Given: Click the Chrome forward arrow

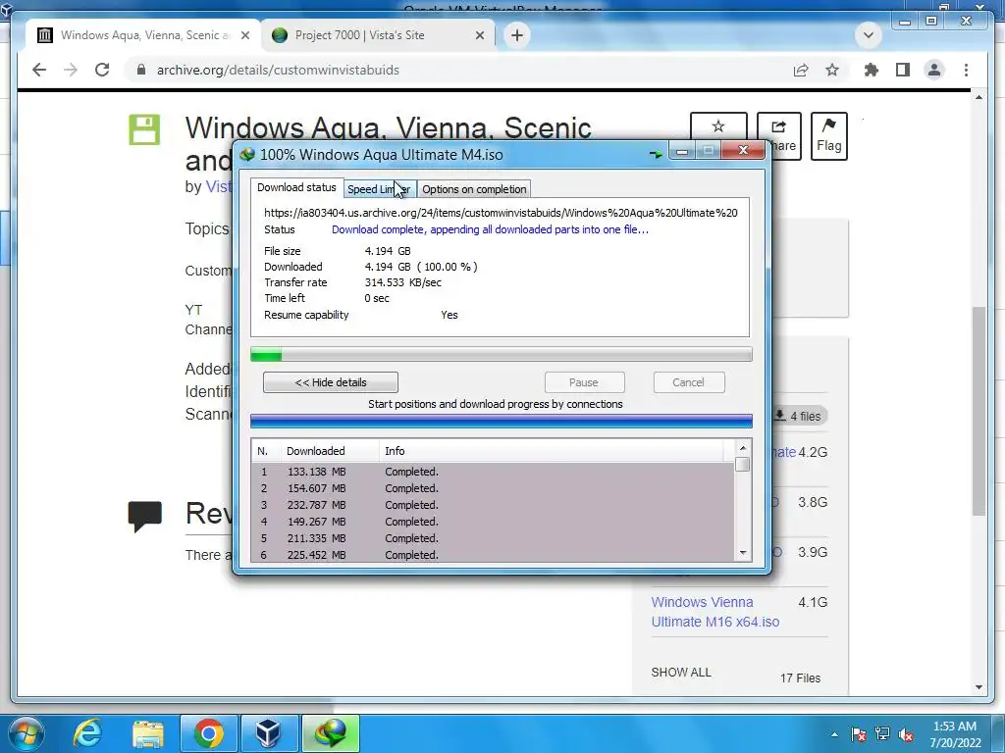Looking at the screenshot, I should tap(71, 70).
